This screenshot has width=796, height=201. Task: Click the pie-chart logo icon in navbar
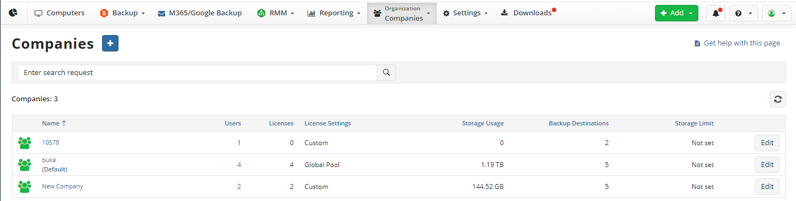13,13
